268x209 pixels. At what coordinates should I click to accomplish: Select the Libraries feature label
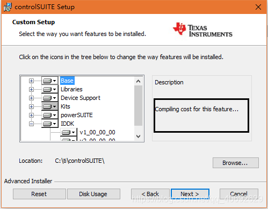point(71,89)
